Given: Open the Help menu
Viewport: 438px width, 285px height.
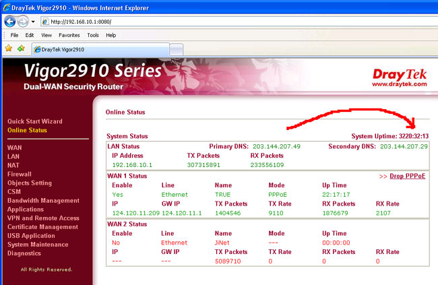Looking at the screenshot, I should (111, 35).
